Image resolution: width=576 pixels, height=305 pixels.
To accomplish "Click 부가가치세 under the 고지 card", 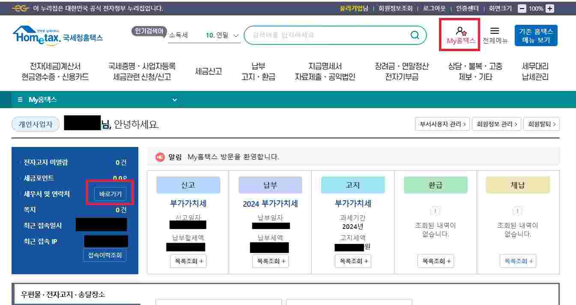I will coord(353,204).
